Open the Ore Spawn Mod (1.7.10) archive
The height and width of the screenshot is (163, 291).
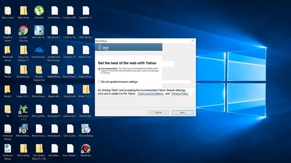point(39,152)
